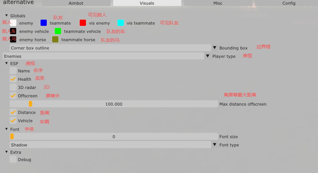The height and width of the screenshot is (173, 318).
Task: Go to the Config tab
Action: pos(288,3)
